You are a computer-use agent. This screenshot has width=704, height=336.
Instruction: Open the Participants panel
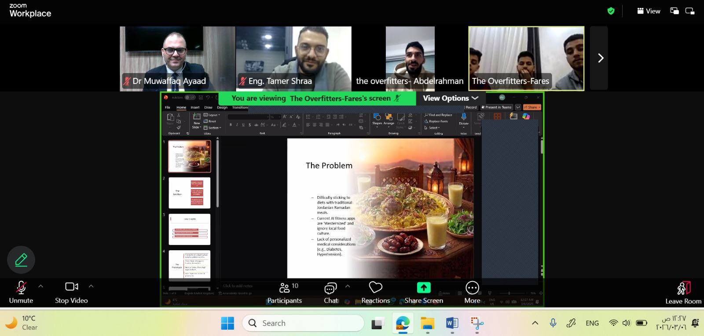tap(284, 288)
